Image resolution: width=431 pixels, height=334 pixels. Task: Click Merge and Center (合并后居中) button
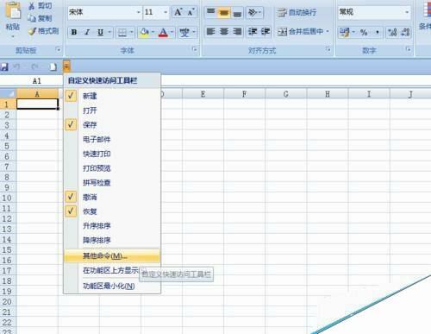300,31
